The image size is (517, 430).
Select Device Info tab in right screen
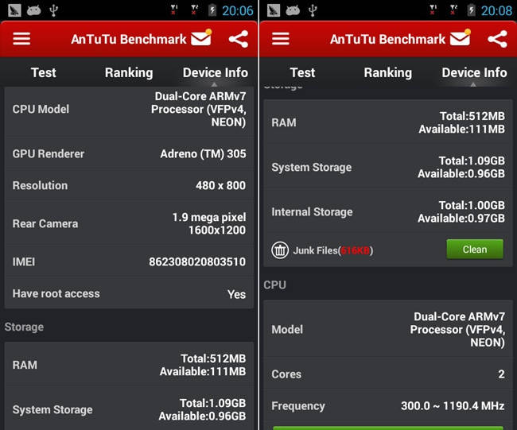(474, 72)
